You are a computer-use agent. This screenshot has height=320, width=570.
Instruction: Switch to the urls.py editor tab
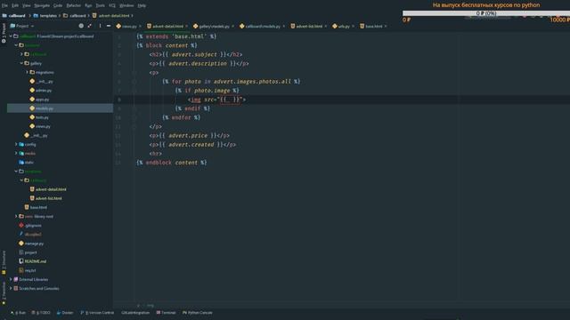pyautogui.click(x=343, y=26)
